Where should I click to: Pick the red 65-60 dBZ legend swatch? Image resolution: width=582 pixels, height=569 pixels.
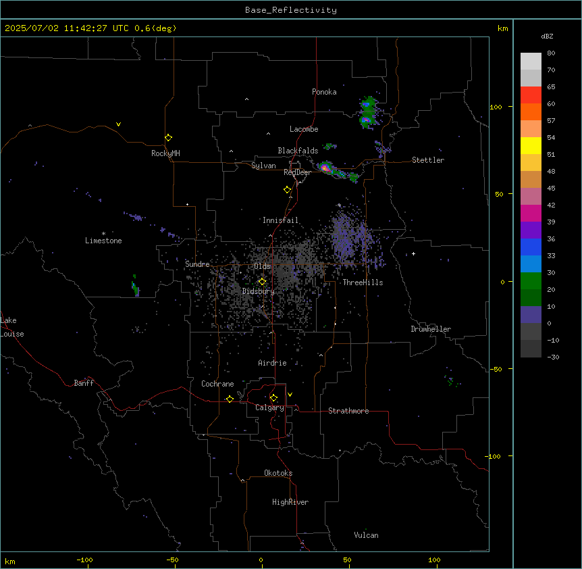(x=531, y=95)
